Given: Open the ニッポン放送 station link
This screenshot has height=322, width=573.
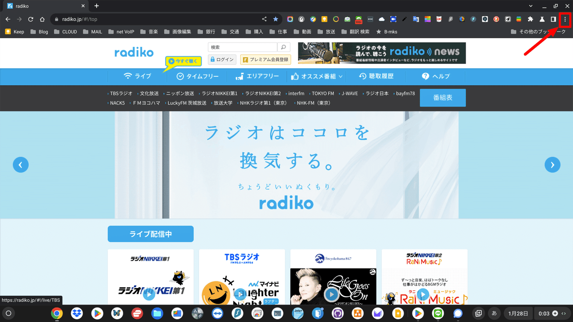Looking at the screenshot, I should 180,93.
